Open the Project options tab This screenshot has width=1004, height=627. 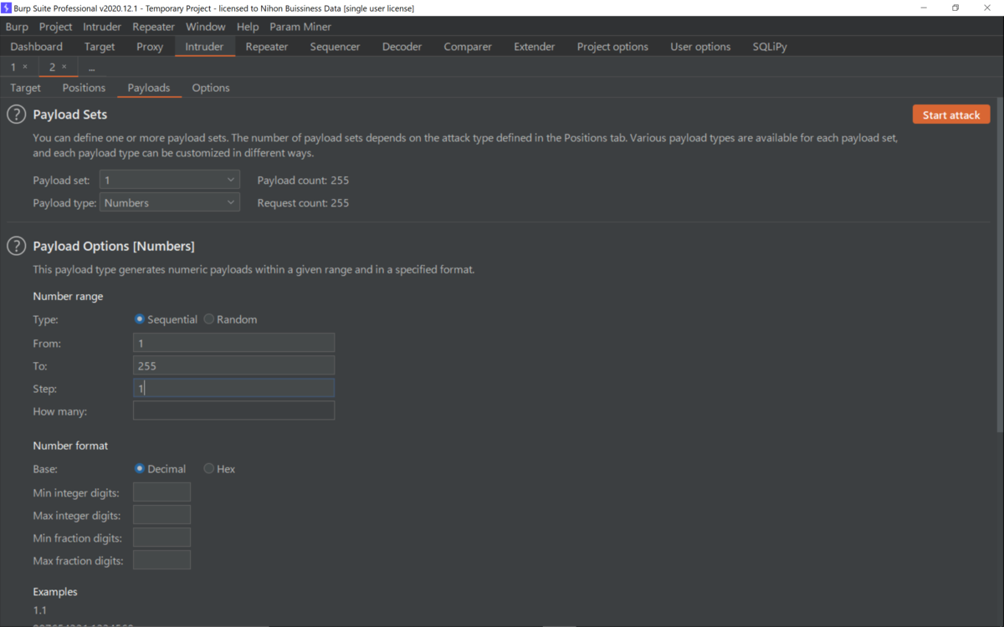[612, 47]
